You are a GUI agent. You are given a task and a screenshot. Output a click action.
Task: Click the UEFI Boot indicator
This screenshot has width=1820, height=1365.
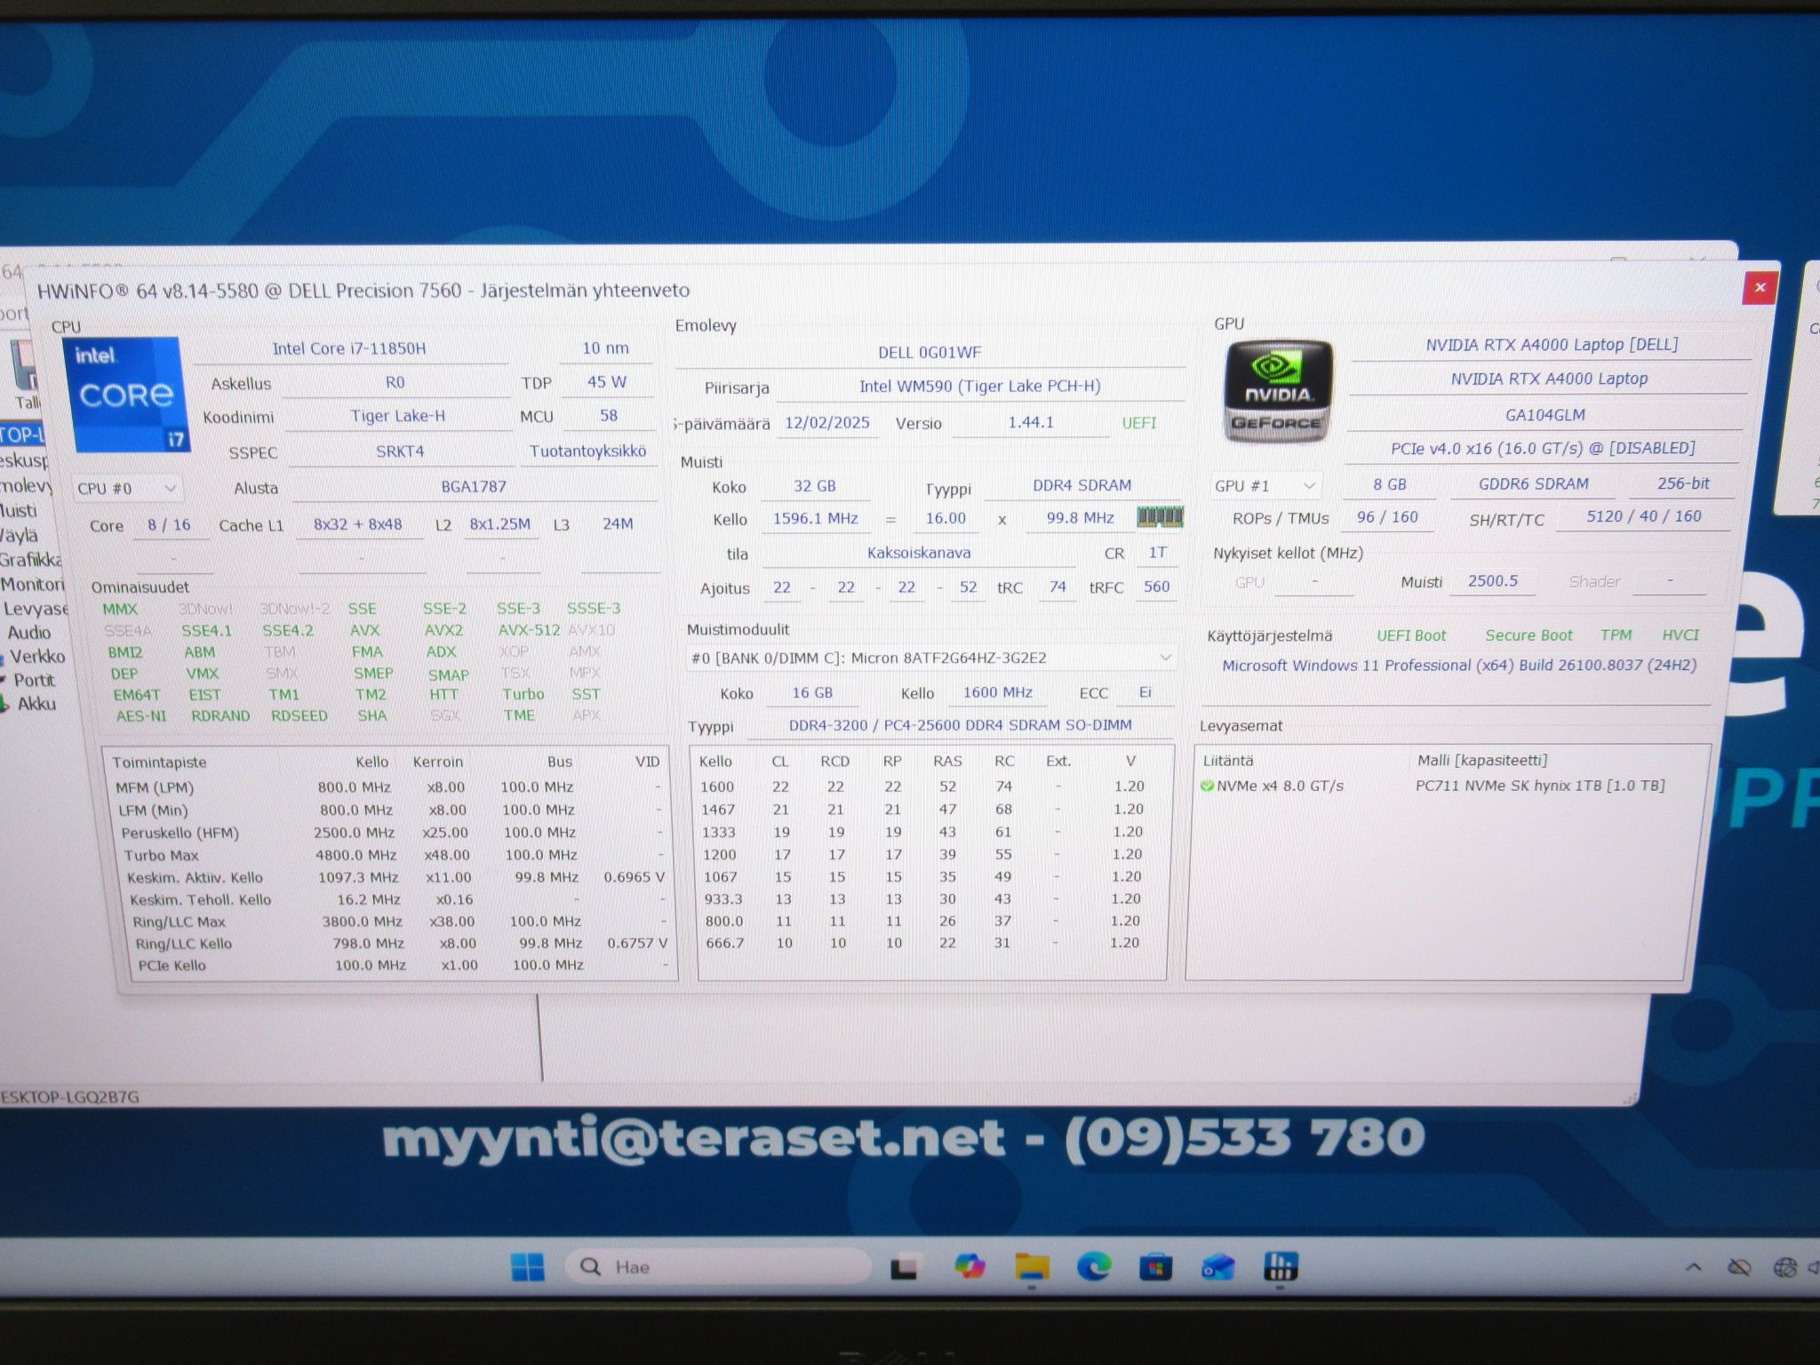[1411, 635]
